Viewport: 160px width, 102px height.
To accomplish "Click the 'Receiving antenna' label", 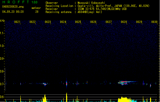I will click(x=59, y=12).
